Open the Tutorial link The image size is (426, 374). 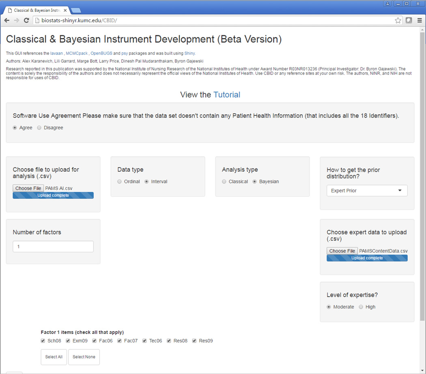[x=227, y=95]
